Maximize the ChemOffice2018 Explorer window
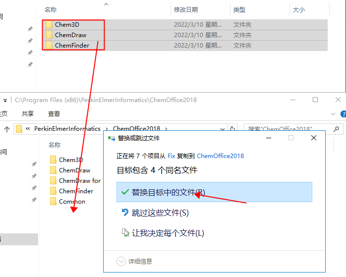This screenshot has width=346, height=277. (315, 100)
